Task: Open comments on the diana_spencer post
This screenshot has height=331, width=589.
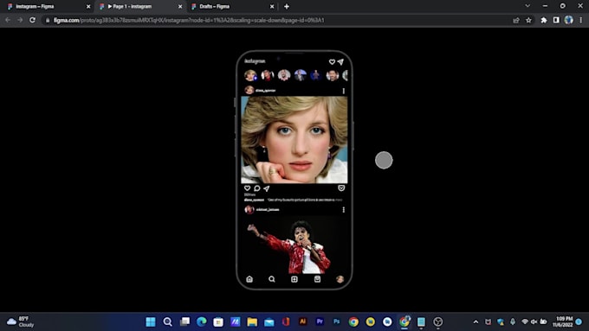Action: coord(257,188)
